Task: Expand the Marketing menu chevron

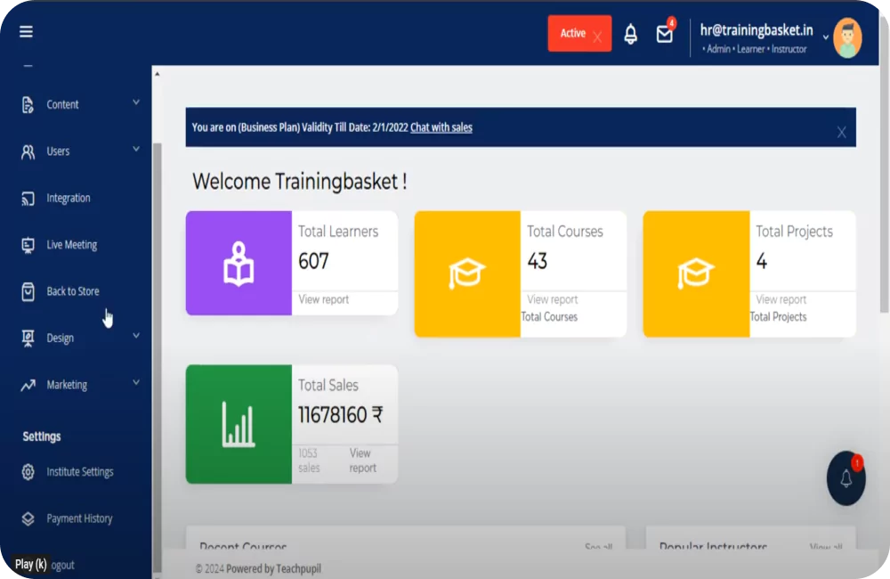Action: 136,382
